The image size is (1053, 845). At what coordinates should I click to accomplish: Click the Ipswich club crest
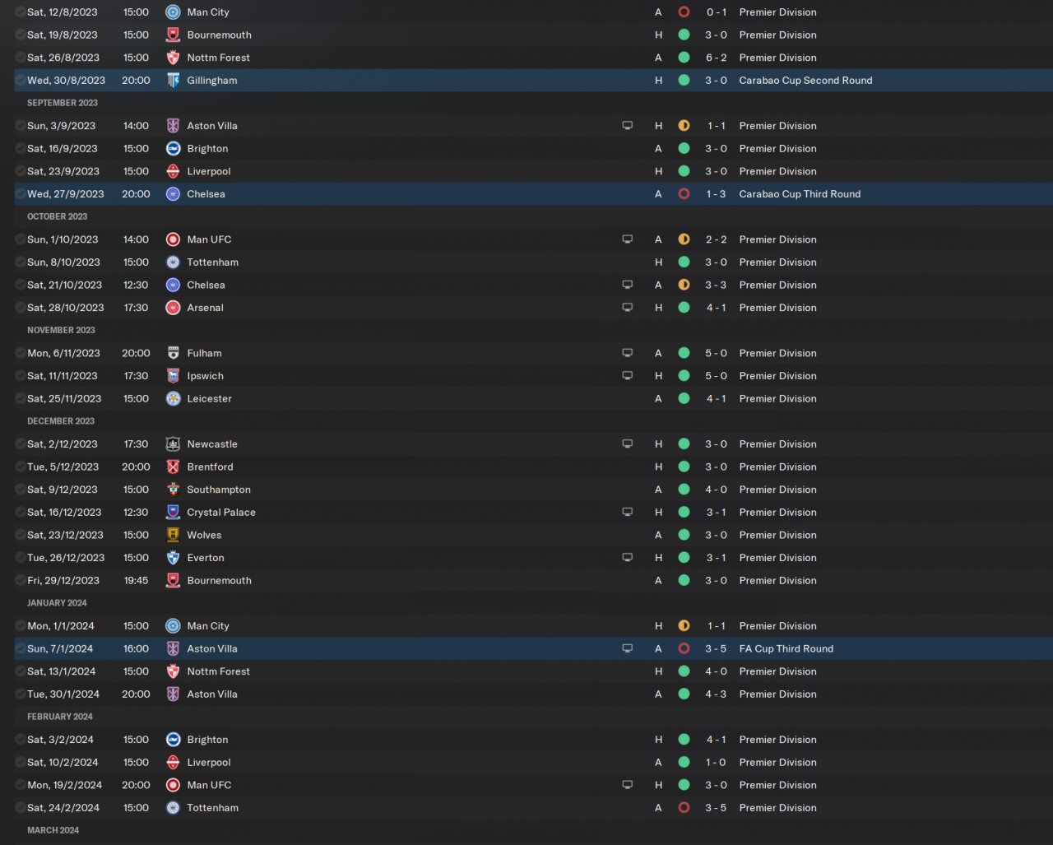(173, 376)
